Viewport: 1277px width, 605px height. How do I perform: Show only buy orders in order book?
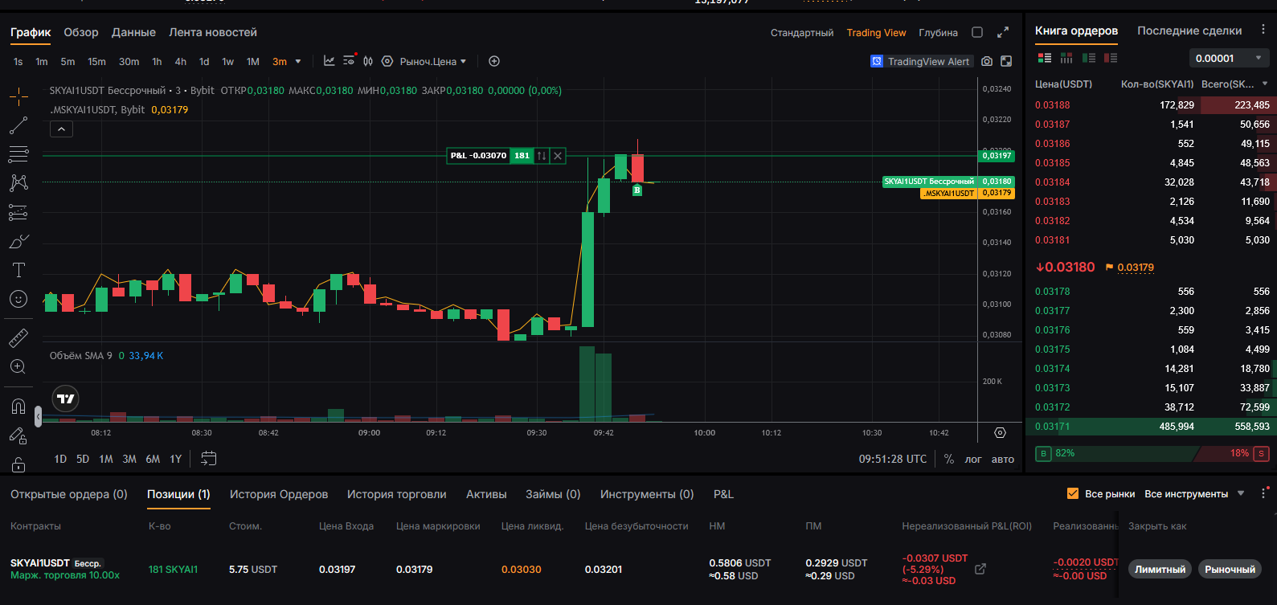[x=1089, y=58]
